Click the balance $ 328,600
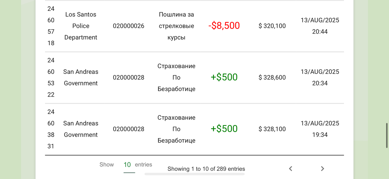 tap(272, 78)
